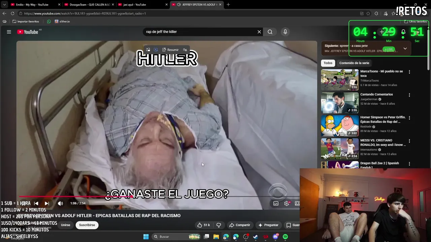Screen dimensions: 431x242
Task: Play the MarcaToons video thumbnail
Action: [x=340, y=80]
